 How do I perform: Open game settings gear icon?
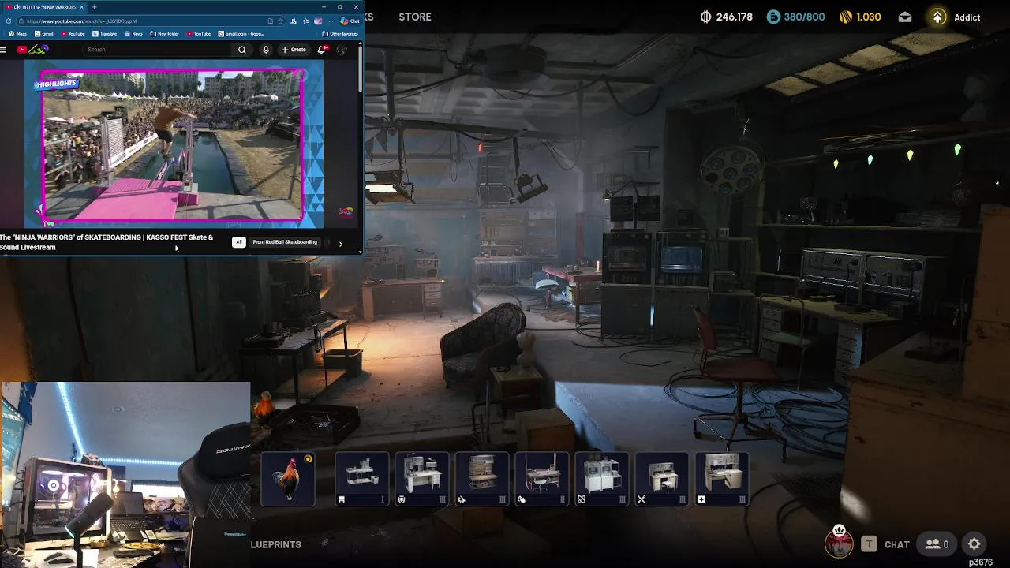[x=974, y=544]
